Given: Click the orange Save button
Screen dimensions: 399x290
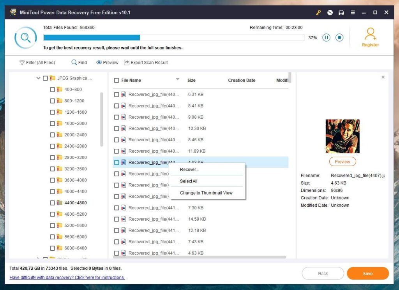Looking at the screenshot, I should (368, 274).
